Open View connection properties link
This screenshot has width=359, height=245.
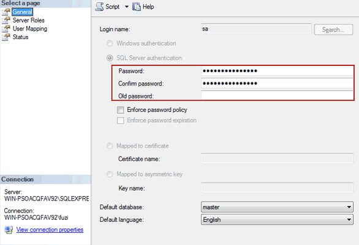point(50,230)
